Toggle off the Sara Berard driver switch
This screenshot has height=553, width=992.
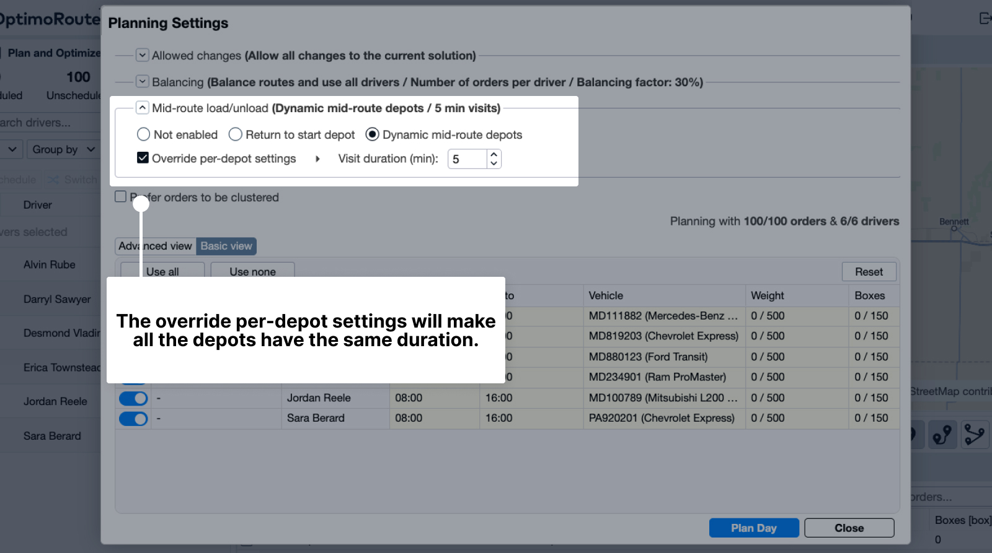(133, 419)
